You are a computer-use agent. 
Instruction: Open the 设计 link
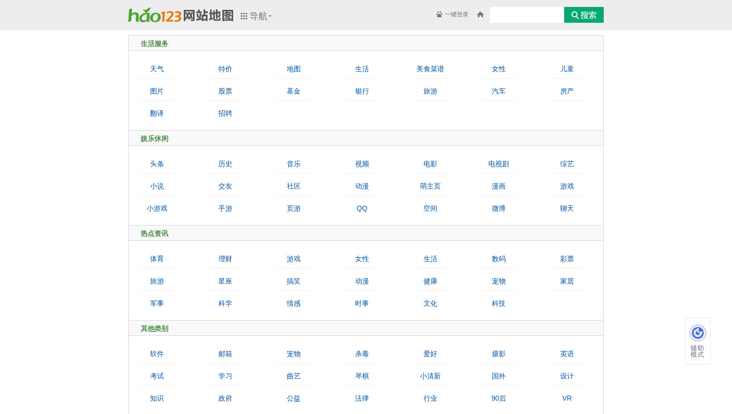click(567, 376)
